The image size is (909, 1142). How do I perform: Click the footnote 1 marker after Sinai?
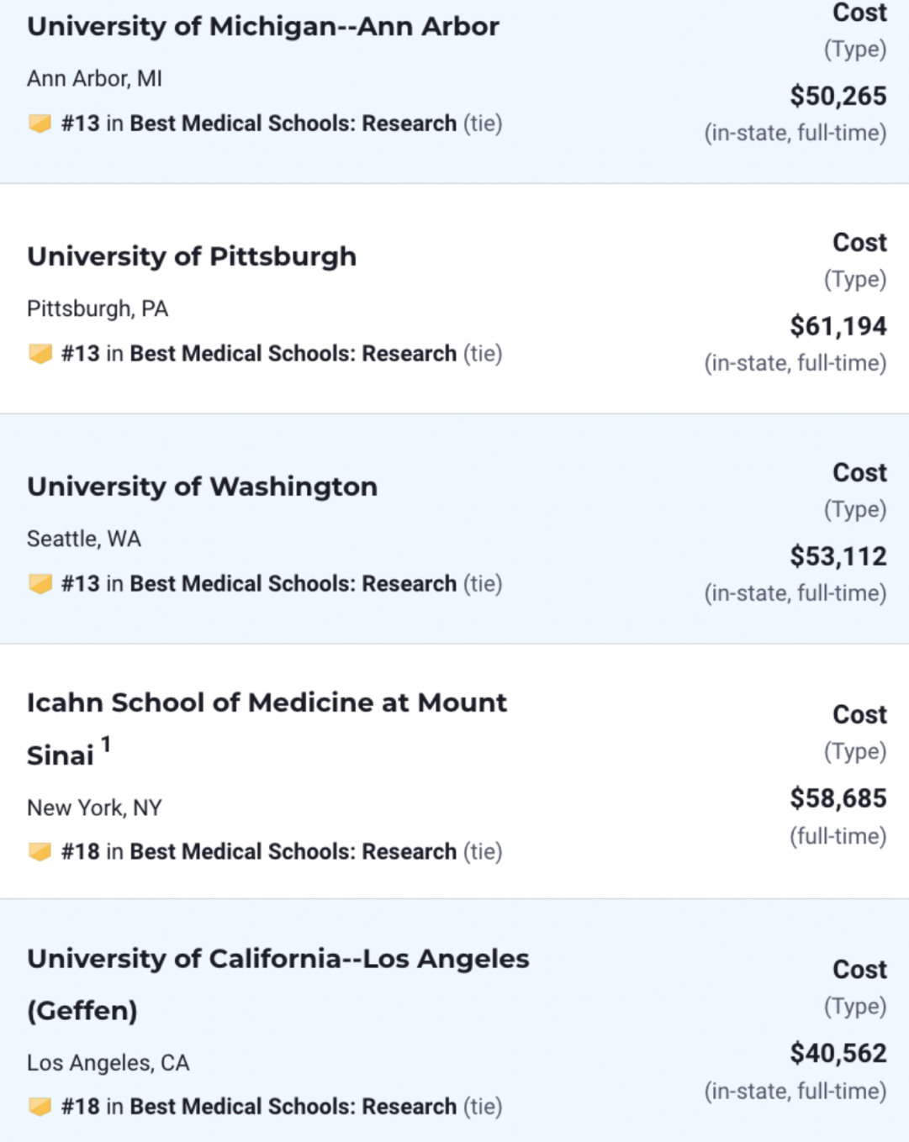click(106, 745)
